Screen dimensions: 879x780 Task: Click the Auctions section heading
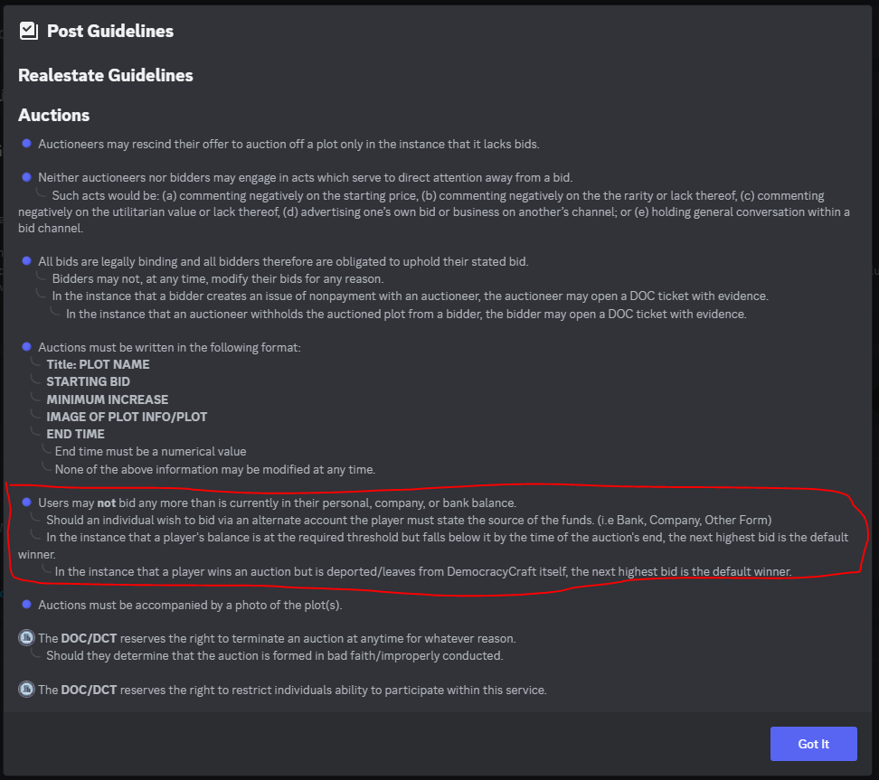[54, 115]
